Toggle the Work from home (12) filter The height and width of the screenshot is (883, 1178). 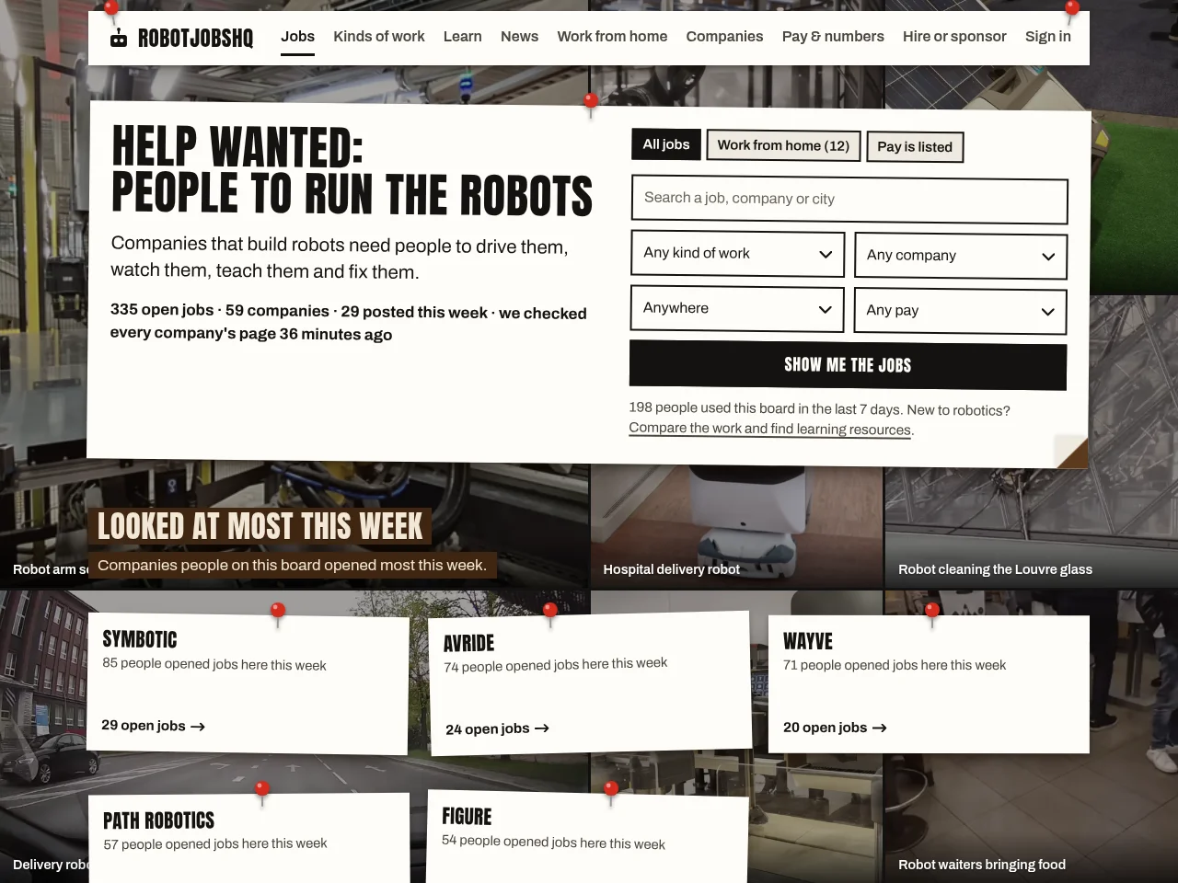click(783, 145)
